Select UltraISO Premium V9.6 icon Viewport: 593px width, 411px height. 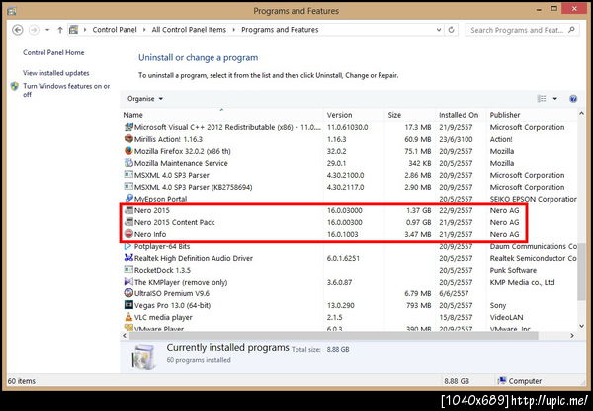click(x=128, y=293)
